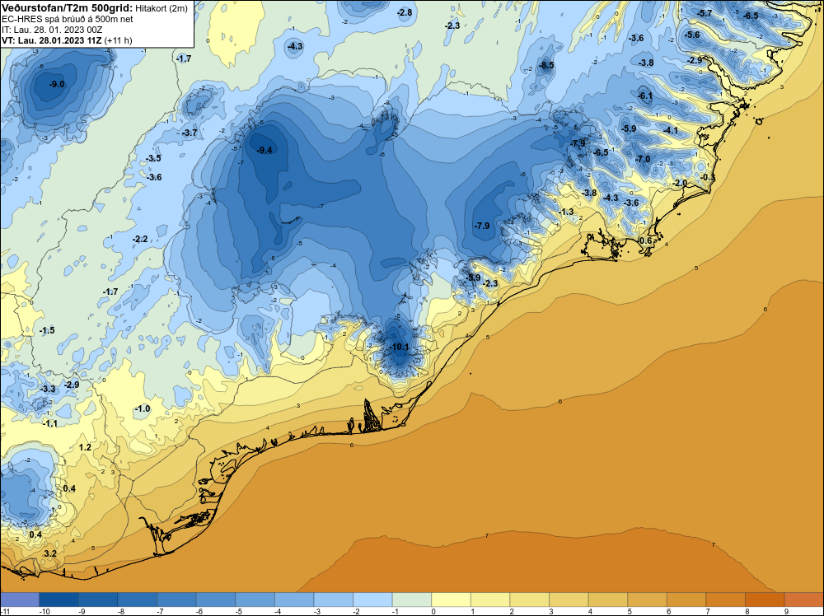Click the 0 value on the color scale
Viewport: 824px width, 616px height.
click(x=433, y=611)
